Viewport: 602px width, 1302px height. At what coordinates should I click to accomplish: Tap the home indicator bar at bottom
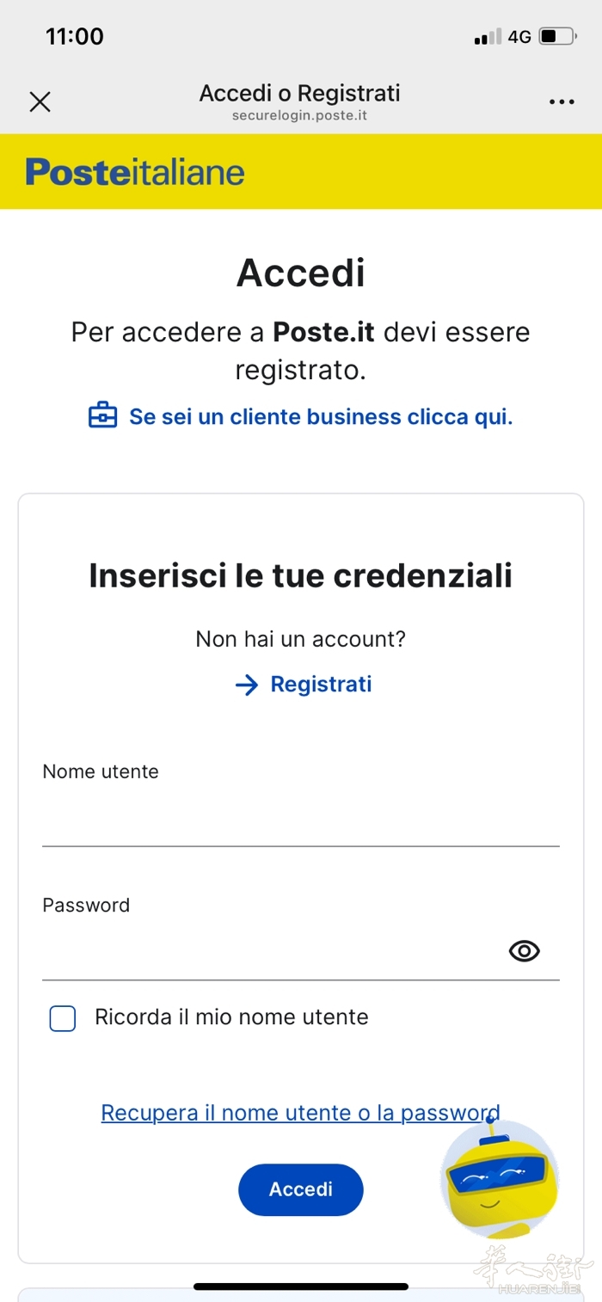pos(301,1287)
